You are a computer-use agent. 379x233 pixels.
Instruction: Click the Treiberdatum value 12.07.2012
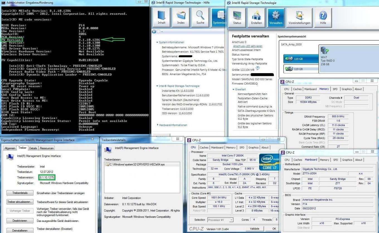pos(47,172)
